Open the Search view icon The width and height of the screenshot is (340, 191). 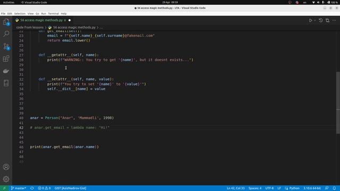click(x=6, y=34)
